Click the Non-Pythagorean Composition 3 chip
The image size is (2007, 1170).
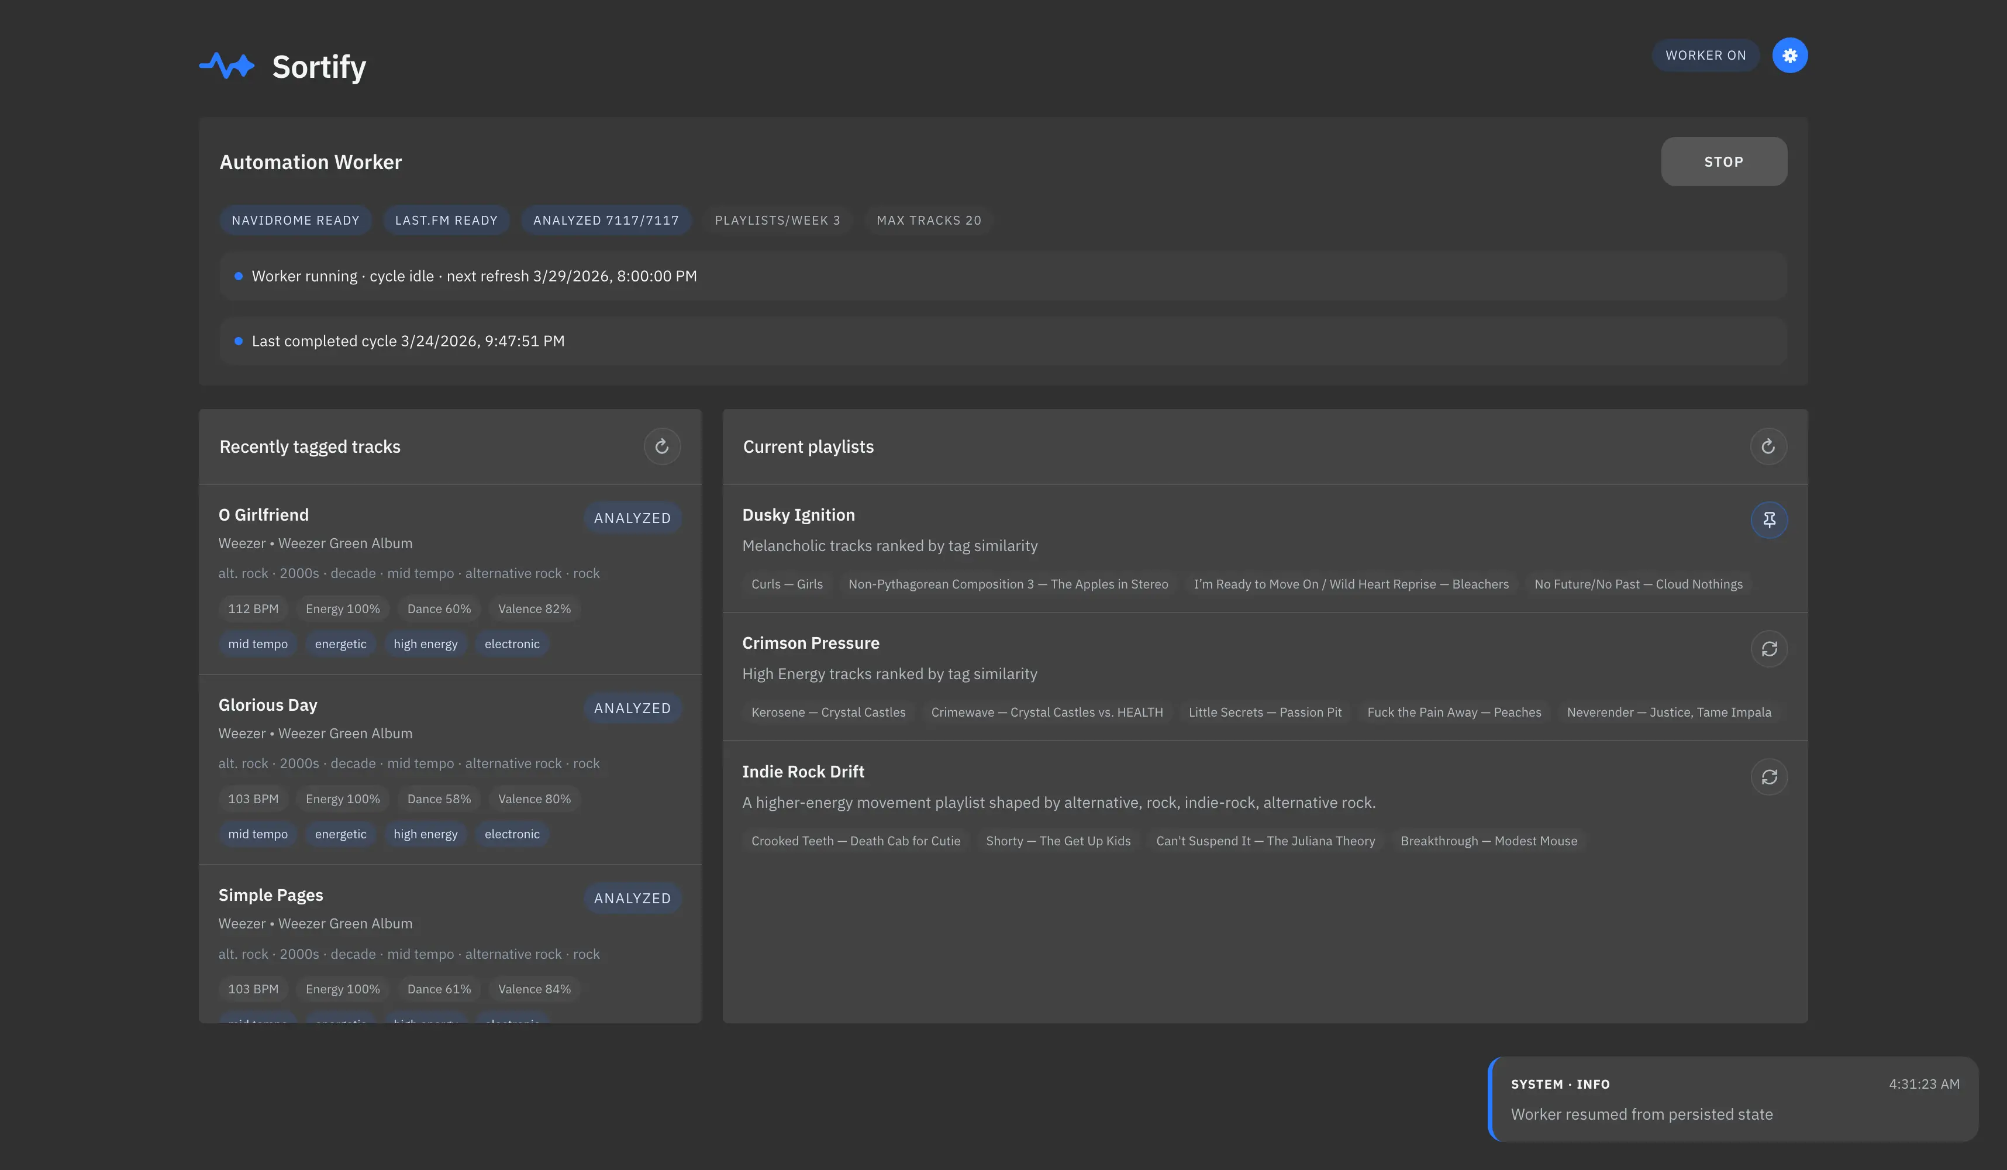pyautogui.click(x=1008, y=584)
